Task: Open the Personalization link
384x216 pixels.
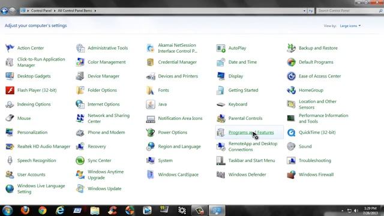Action: click(32, 133)
